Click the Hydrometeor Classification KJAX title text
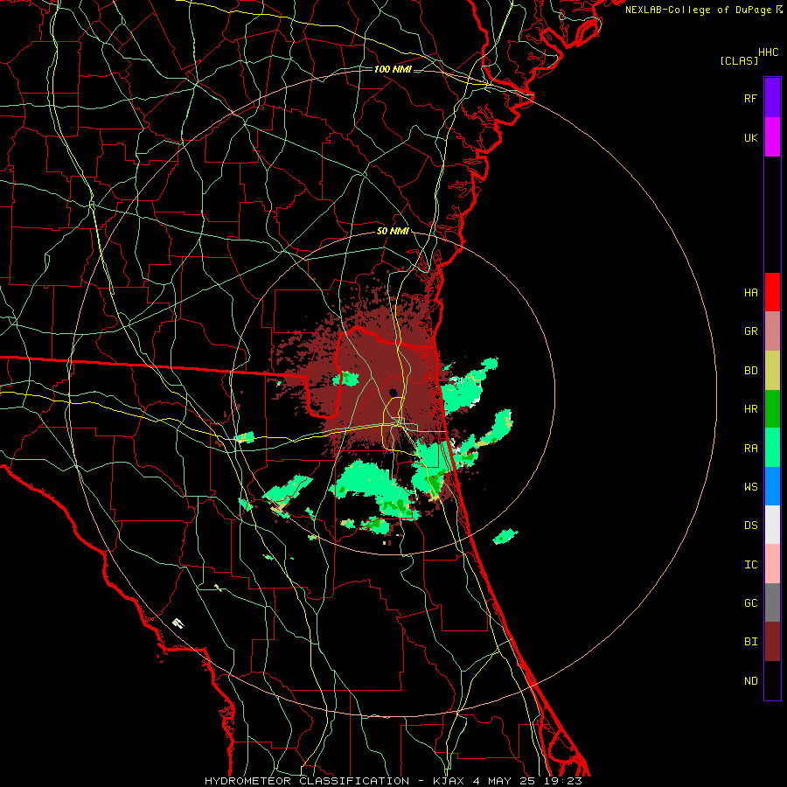Image resolution: width=787 pixels, height=787 pixels. (393, 781)
